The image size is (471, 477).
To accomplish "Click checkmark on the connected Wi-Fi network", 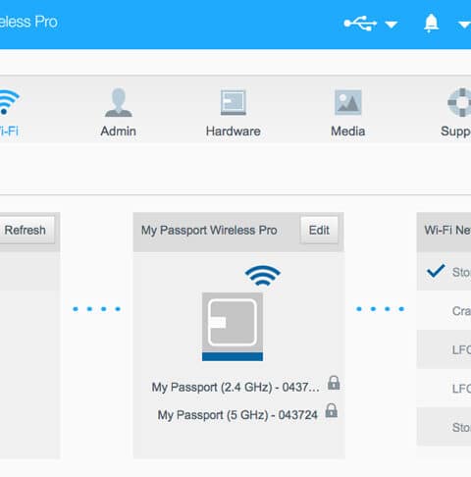I will 436,271.
